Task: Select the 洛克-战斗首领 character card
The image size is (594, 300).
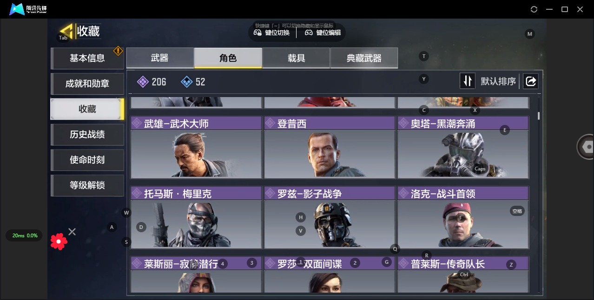Action: pyautogui.click(x=463, y=217)
